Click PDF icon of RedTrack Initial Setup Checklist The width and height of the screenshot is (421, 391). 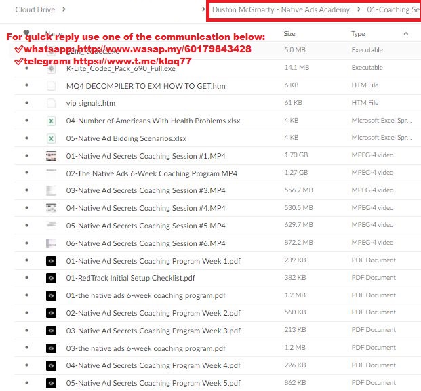(x=51, y=278)
